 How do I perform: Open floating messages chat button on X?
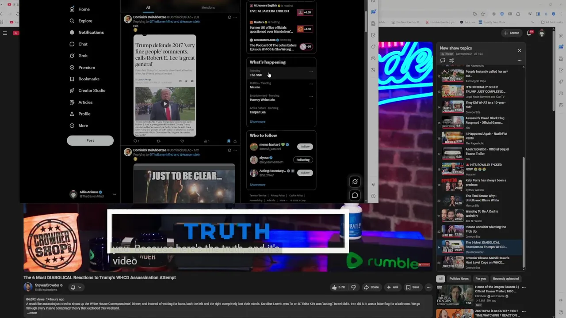(355, 195)
